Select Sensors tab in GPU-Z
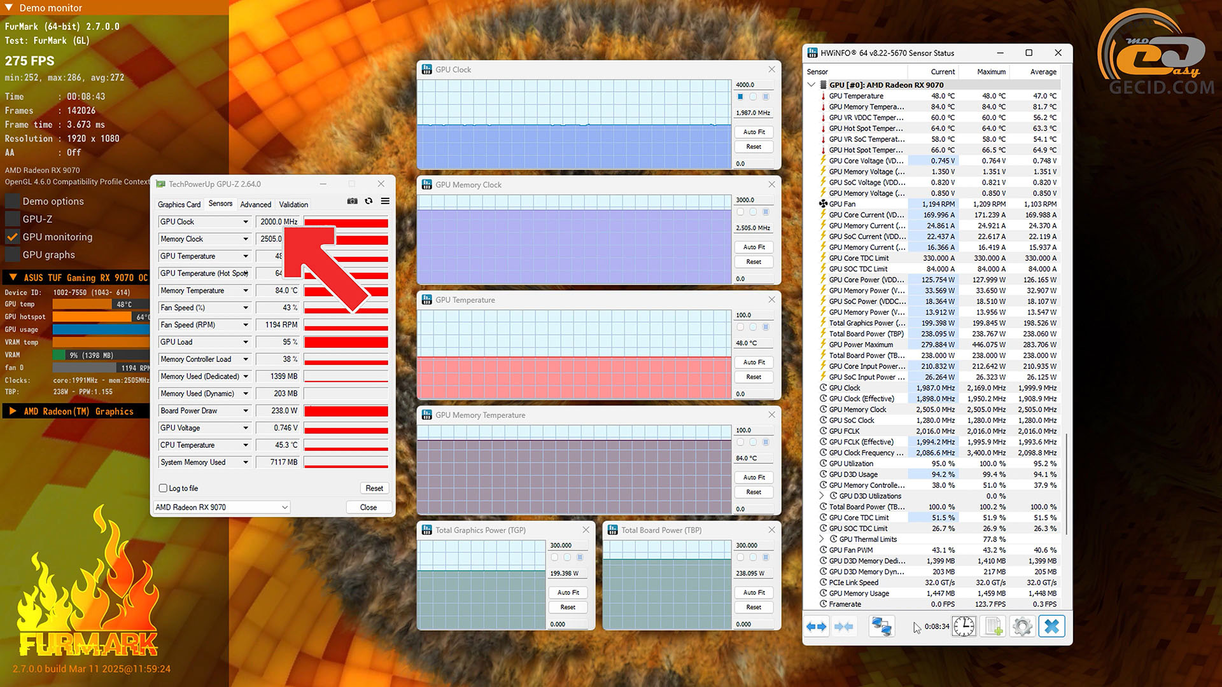The height and width of the screenshot is (687, 1222). (220, 204)
